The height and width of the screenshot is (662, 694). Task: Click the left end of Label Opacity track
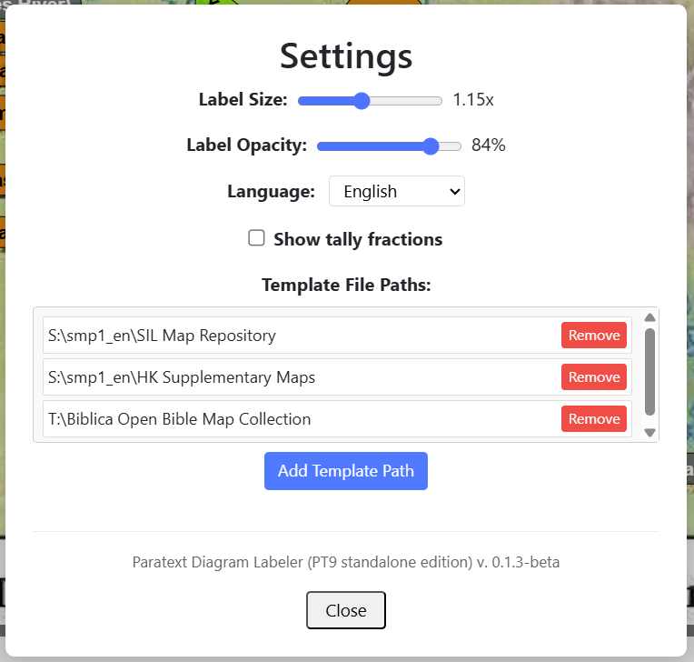click(x=321, y=145)
